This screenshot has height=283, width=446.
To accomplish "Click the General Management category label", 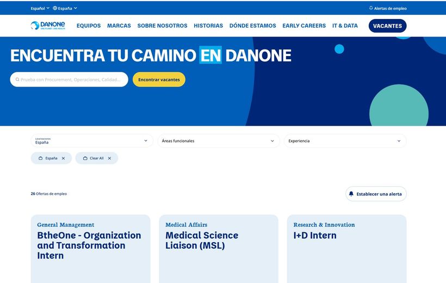I will point(65,225).
